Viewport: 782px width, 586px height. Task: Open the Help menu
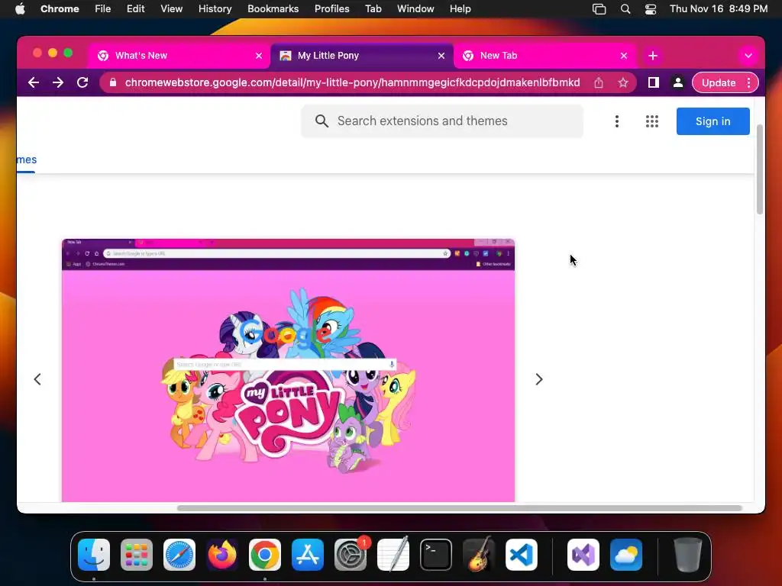click(460, 9)
